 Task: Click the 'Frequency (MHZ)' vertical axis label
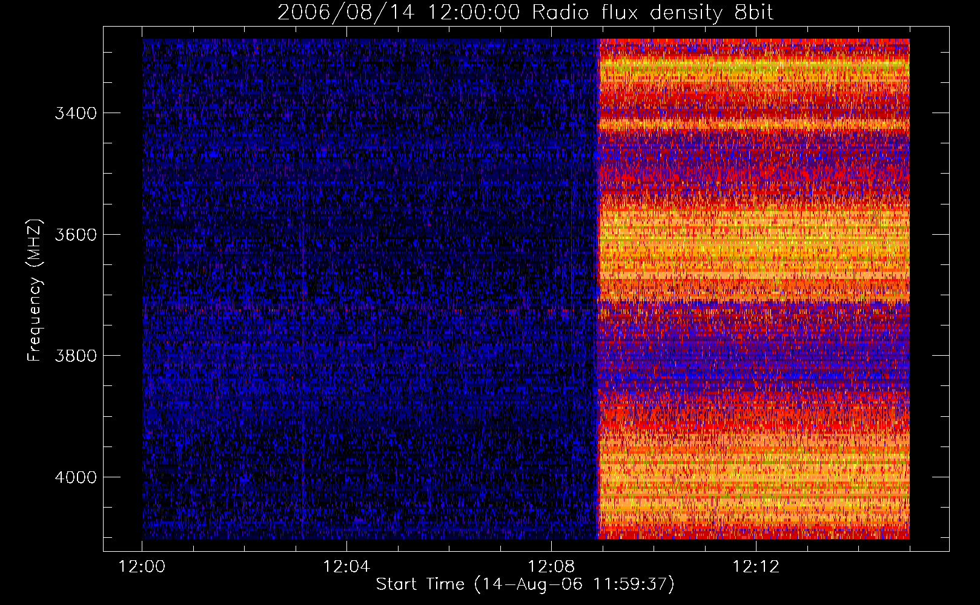(35, 290)
